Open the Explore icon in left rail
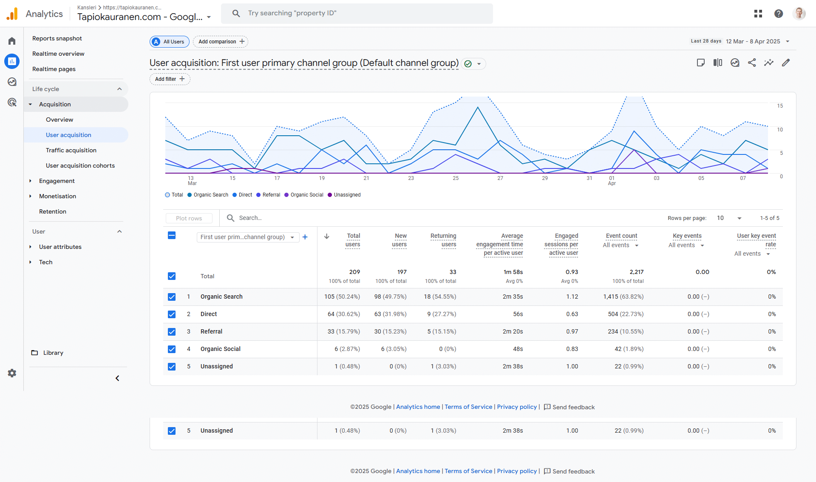816x482 pixels. click(x=12, y=82)
